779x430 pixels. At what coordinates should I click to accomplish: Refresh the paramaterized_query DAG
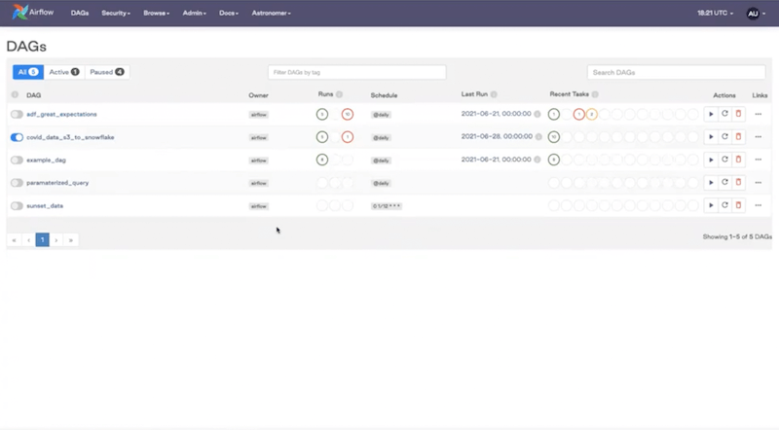point(724,183)
